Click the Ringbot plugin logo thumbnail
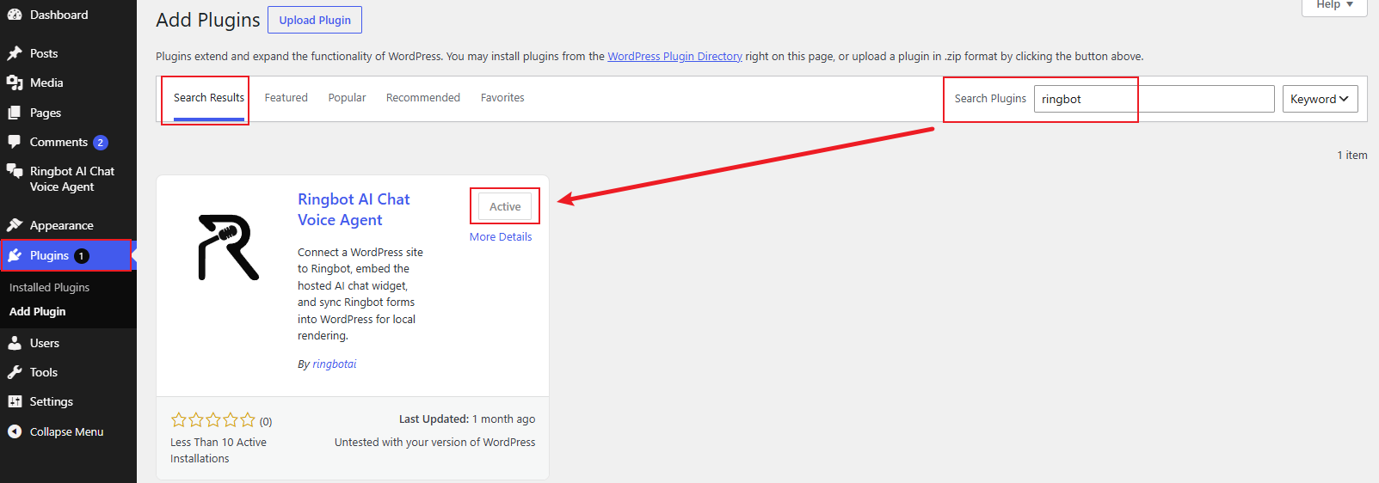Image resolution: width=1379 pixels, height=483 pixels. click(x=228, y=248)
